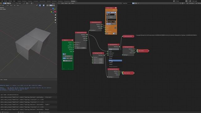Click the object picker field on green node
This screenshot has height=113, width=201.
(x=68, y=61)
